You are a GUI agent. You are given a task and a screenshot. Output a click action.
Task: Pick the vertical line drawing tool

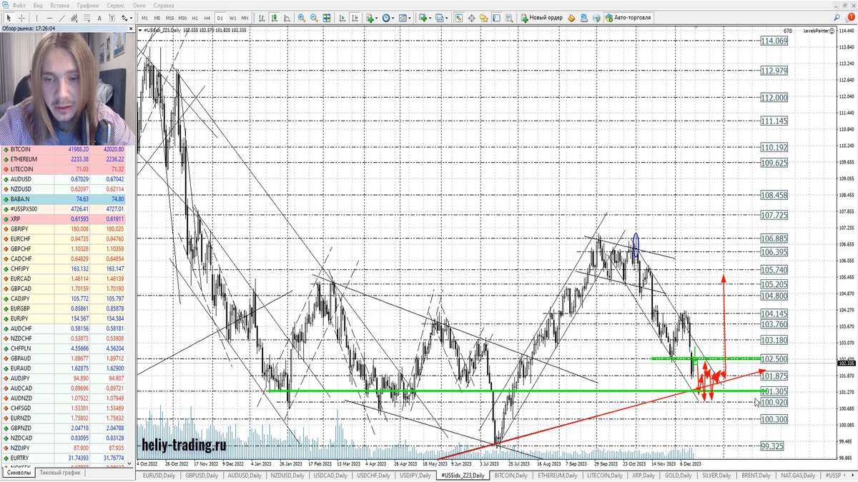[37, 17]
